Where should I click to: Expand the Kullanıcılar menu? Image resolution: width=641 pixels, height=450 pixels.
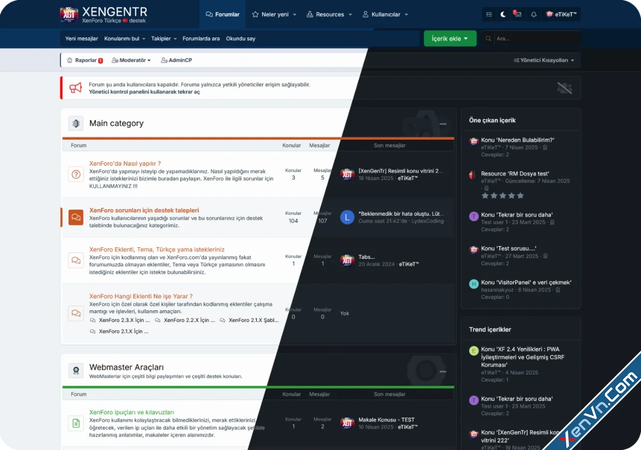click(x=385, y=15)
